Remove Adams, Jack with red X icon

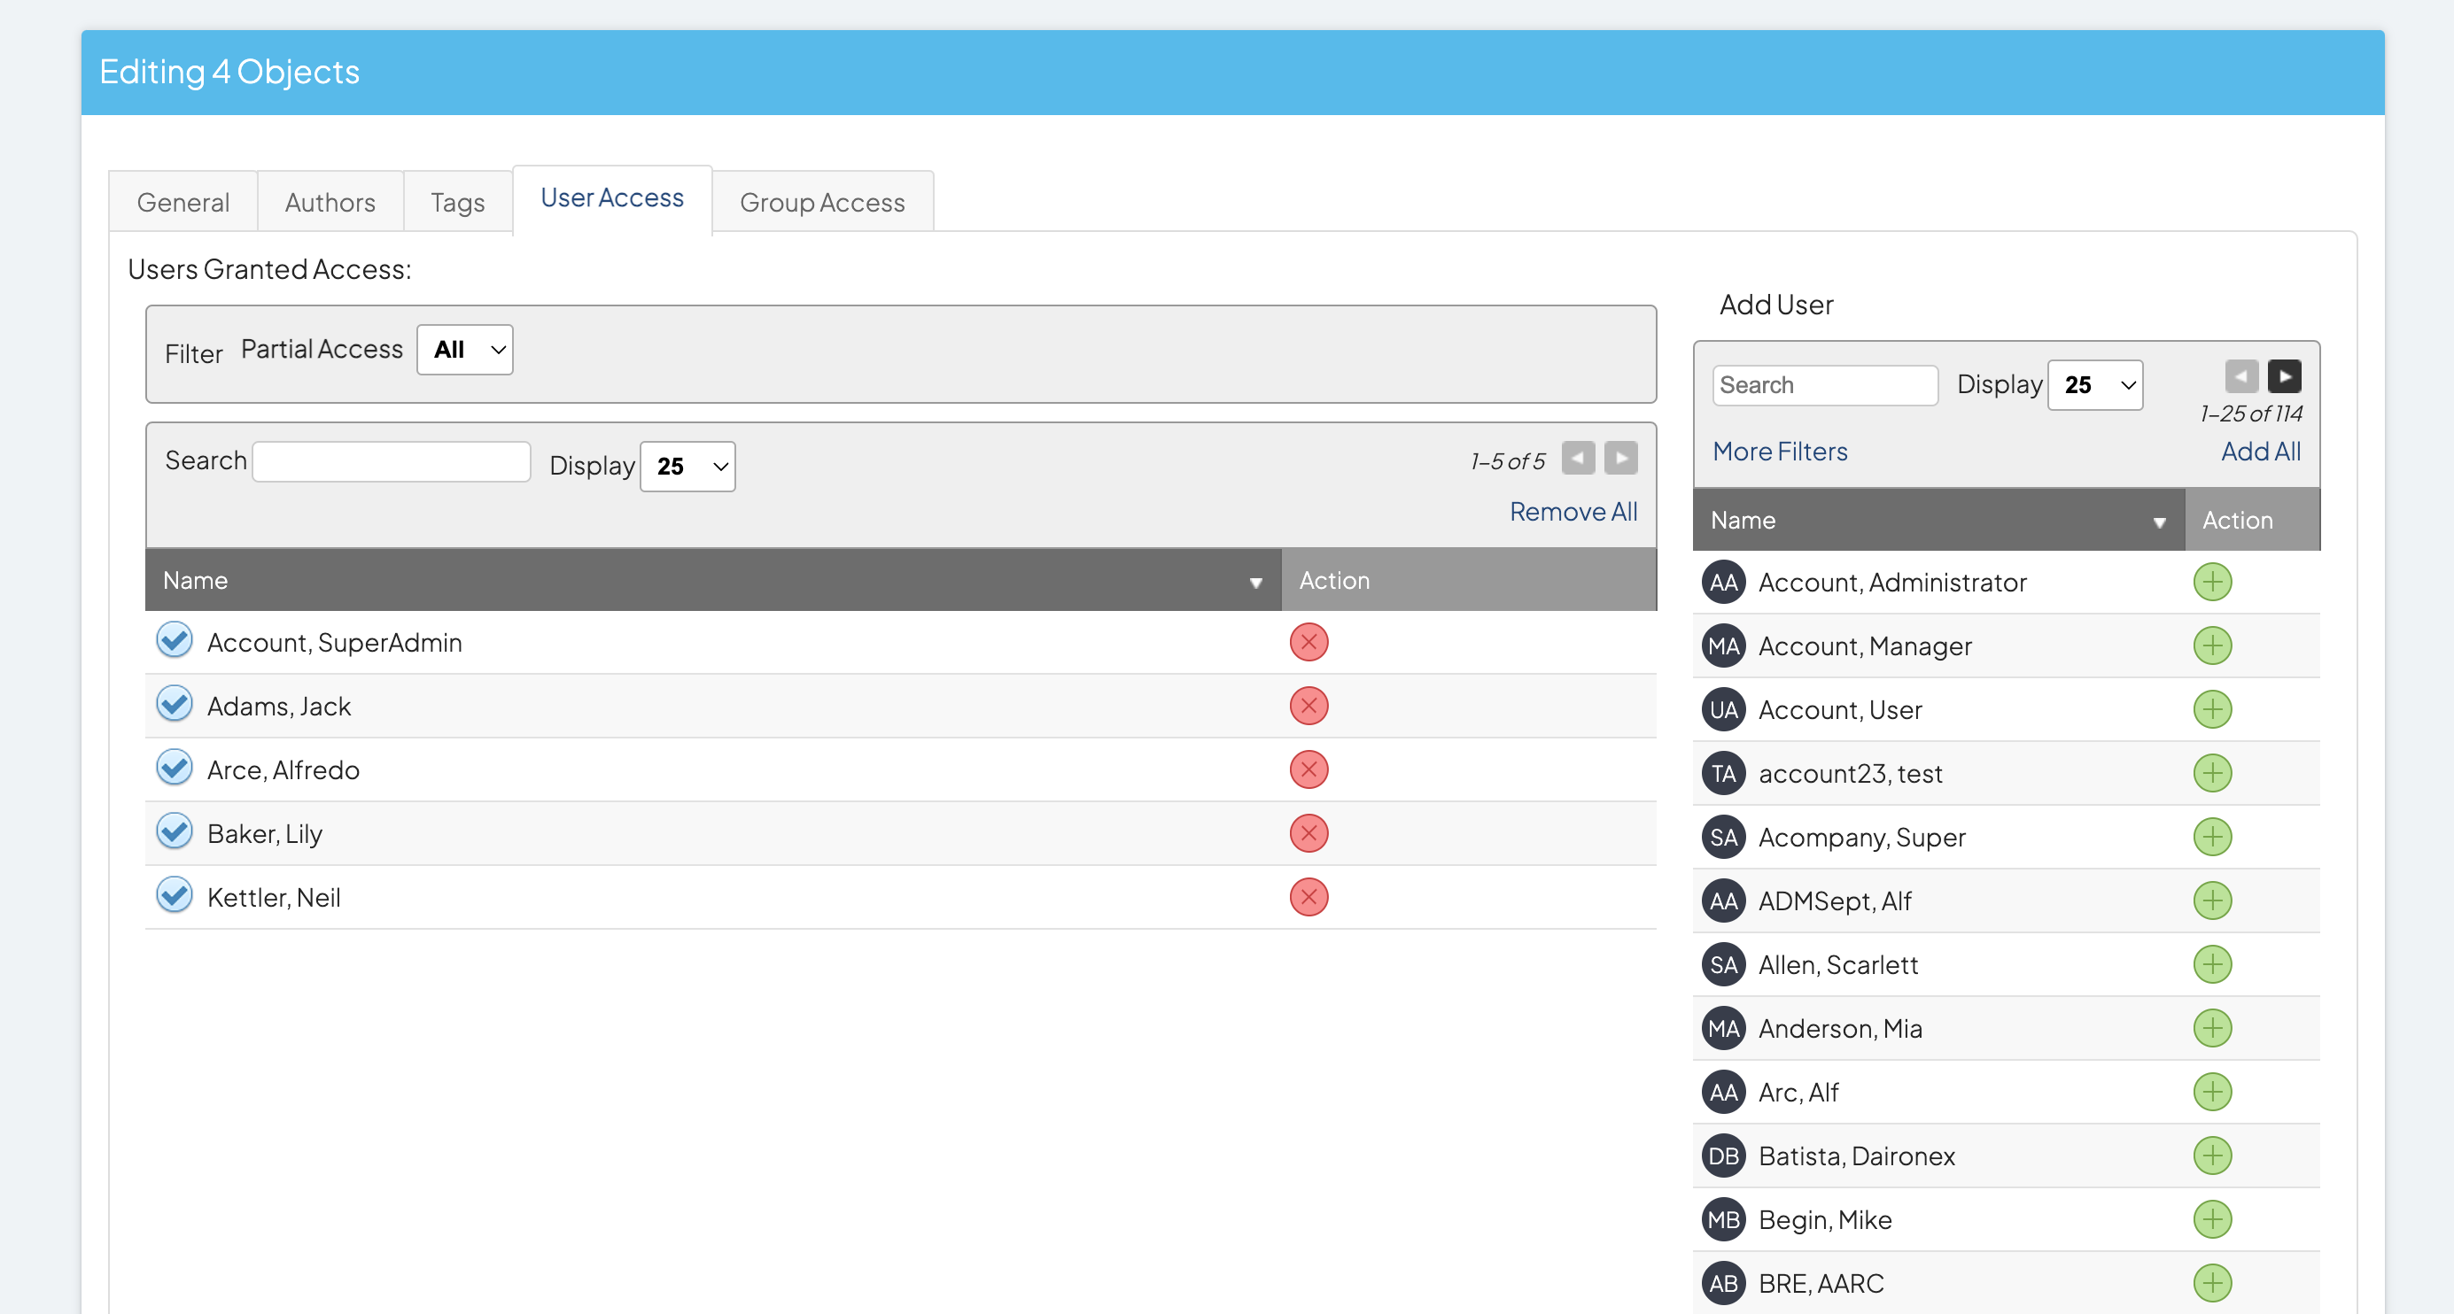1309,706
